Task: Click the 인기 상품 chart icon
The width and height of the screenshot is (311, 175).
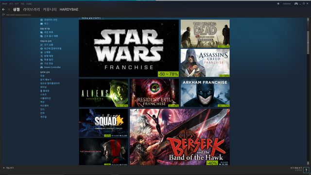Action: [x=41, y=45]
